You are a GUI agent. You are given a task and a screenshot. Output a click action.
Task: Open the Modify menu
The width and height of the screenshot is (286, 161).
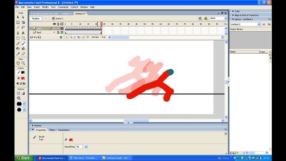(45, 7)
